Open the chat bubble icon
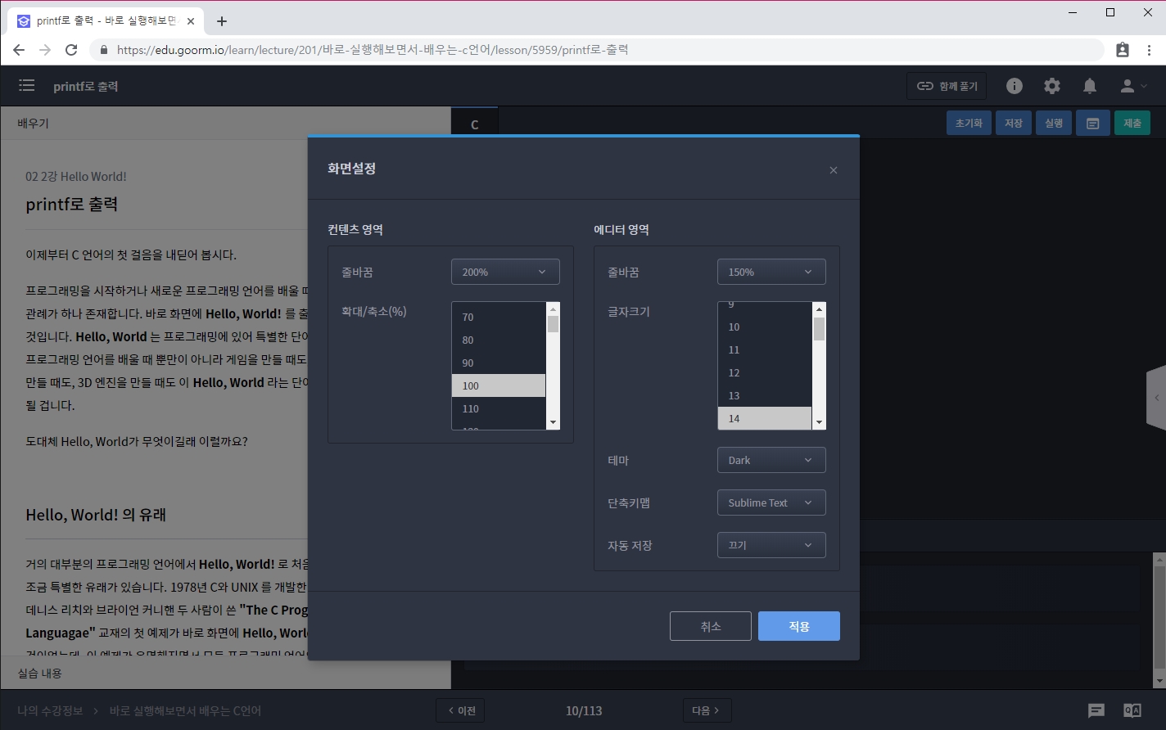The image size is (1166, 730). coord(1096,710)
